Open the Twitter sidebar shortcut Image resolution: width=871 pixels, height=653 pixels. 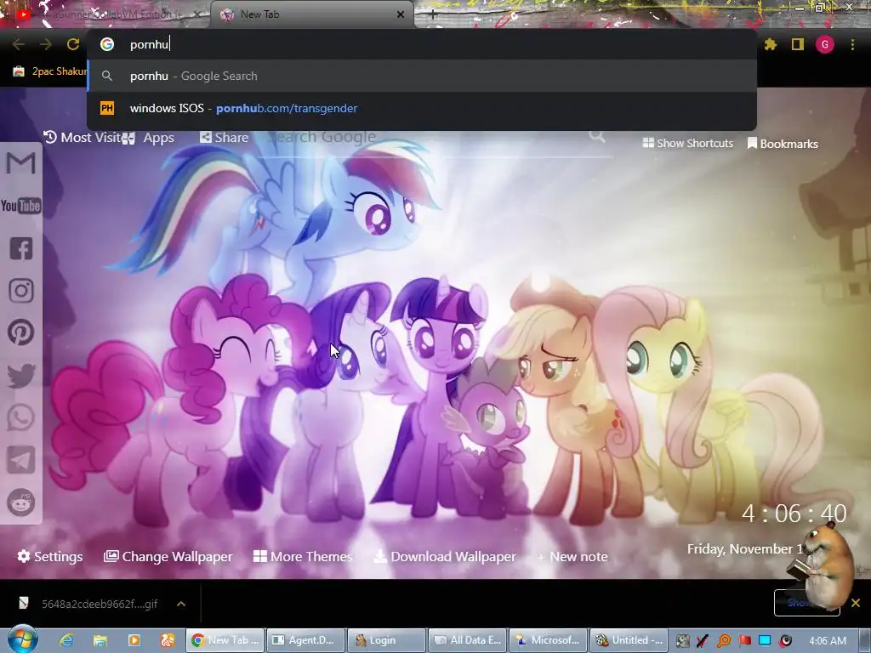click(x=21, y=375)
